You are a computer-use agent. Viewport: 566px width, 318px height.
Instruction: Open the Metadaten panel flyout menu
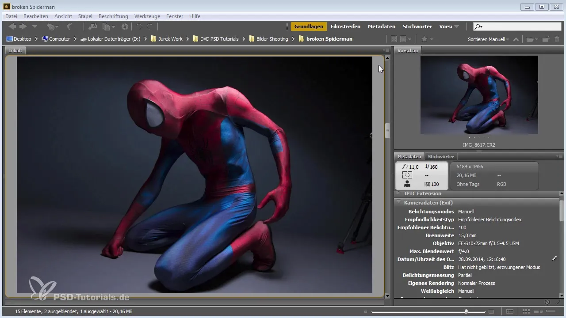[559, 156]
